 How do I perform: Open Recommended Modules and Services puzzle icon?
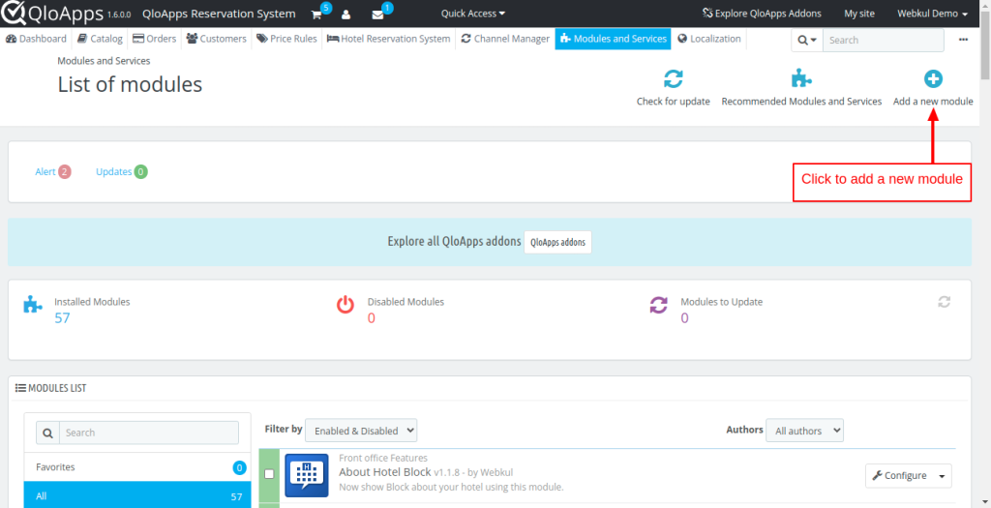pos(801,79)
